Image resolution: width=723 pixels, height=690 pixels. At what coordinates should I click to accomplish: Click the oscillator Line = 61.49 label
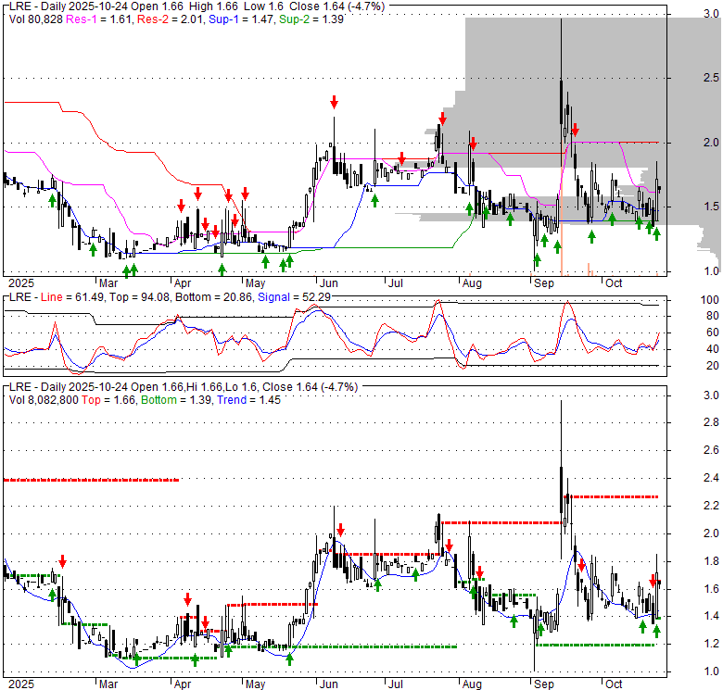[x=71, y=297]
